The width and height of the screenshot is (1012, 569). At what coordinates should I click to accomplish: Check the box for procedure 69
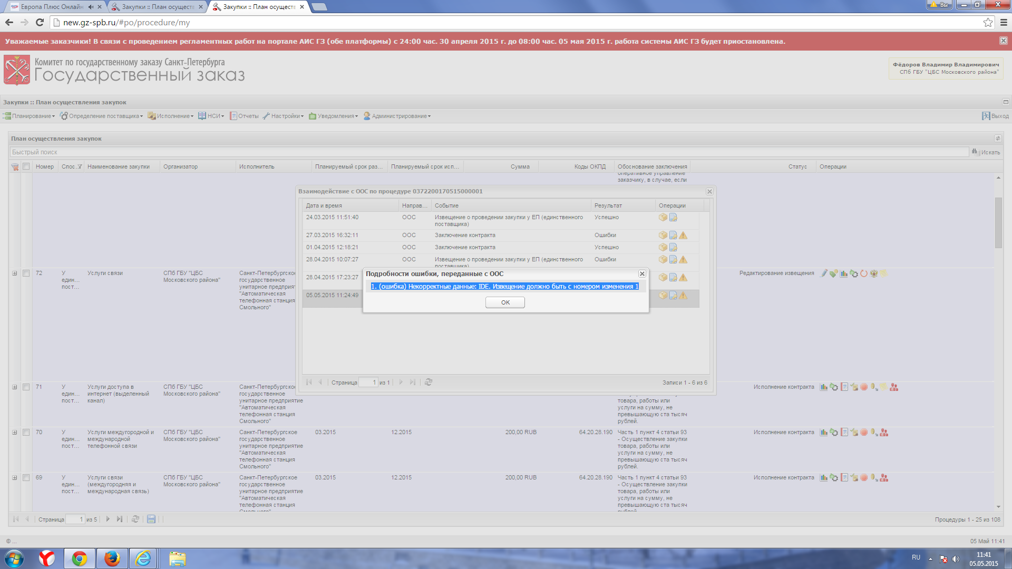(x=26, y=478)
